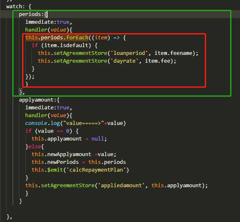Click the "value=====>" string literal

click(x=84, y=123)
